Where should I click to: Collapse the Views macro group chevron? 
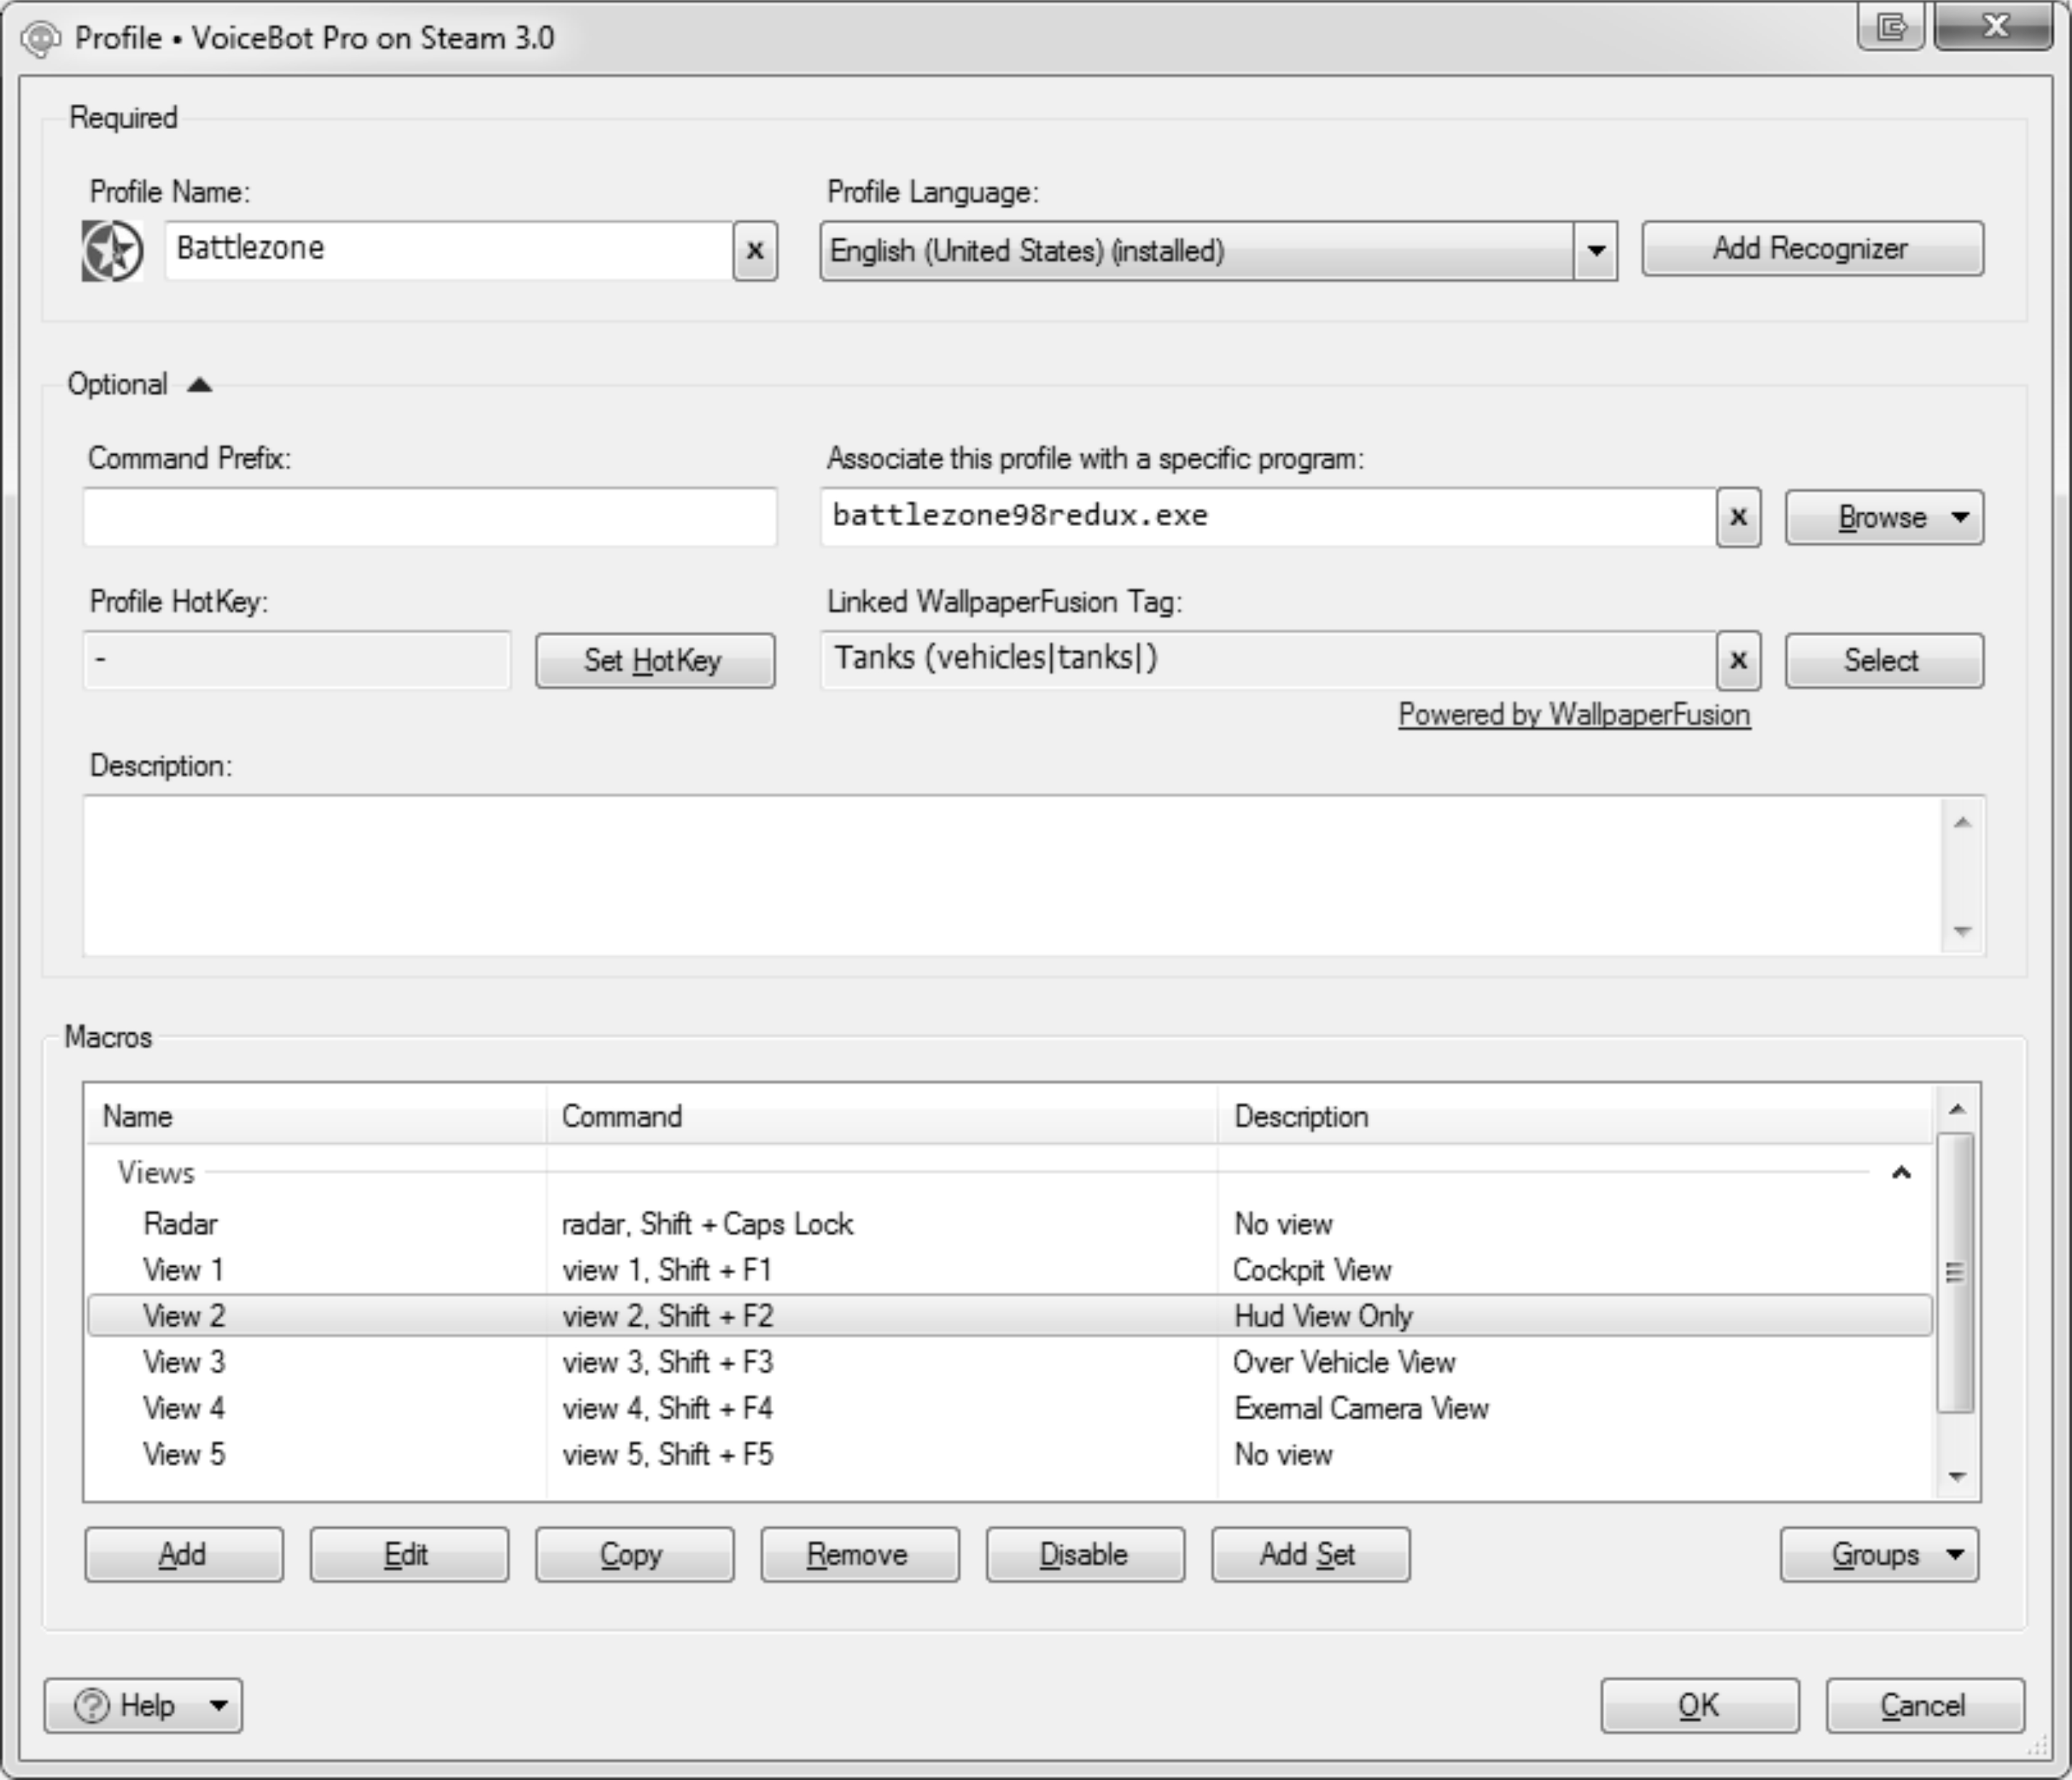coord(1901,1173)
